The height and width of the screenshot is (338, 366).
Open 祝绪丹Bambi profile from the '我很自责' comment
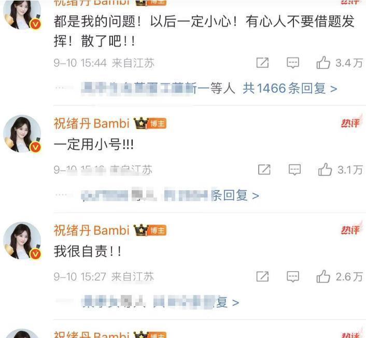coord(91,230)
